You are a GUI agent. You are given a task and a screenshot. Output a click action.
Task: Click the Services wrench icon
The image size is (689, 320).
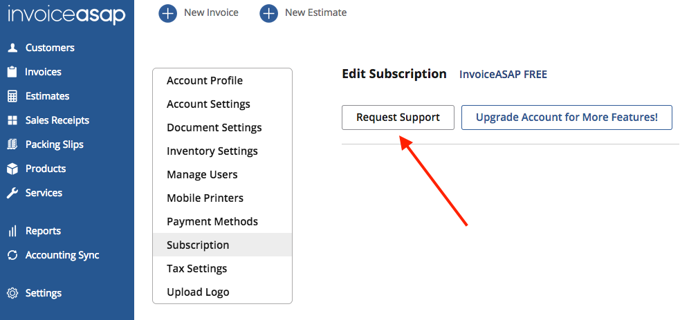[x=12, y=193]
